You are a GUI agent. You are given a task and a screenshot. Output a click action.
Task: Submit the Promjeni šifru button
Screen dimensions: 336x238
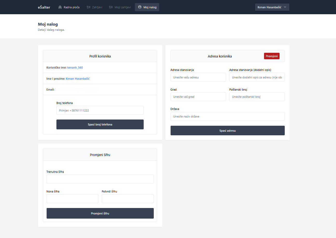(100, 213)
